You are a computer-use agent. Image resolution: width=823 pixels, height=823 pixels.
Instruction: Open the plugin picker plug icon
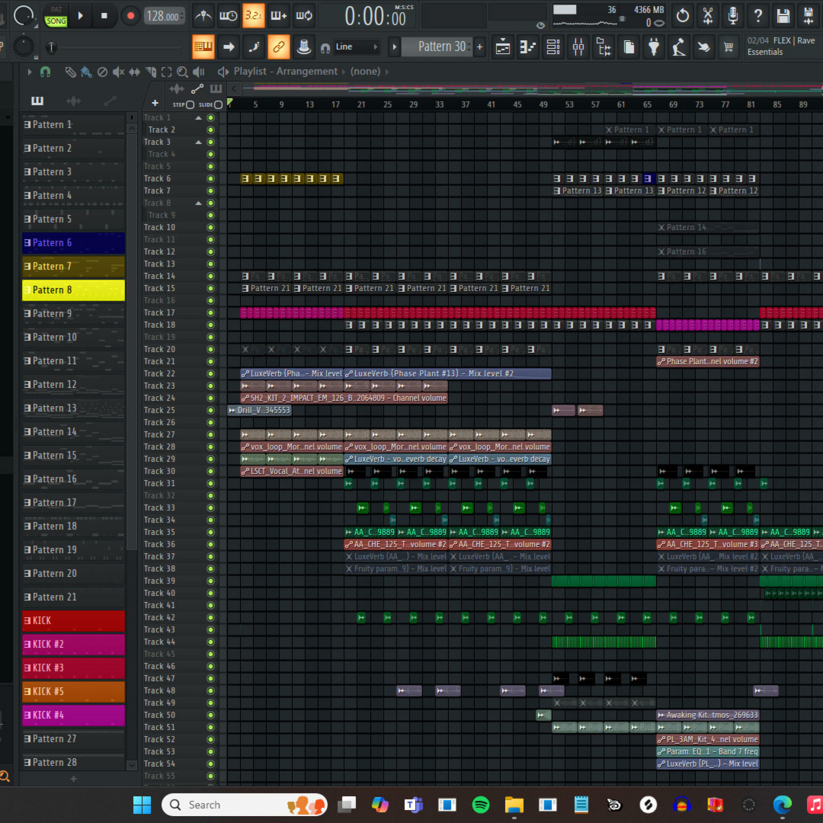coord(653,47)
